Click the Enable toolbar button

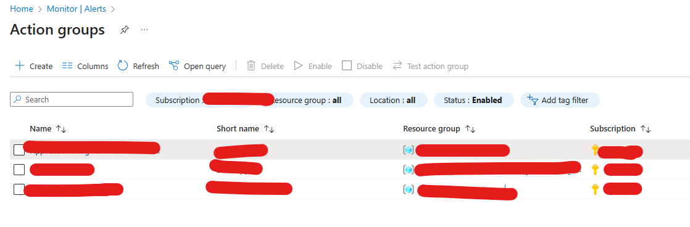(x=313, y=66)
